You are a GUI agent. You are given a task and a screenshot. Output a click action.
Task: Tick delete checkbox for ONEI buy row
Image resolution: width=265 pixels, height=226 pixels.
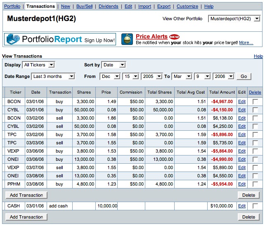pyautogui.click(x=255, y=159)
